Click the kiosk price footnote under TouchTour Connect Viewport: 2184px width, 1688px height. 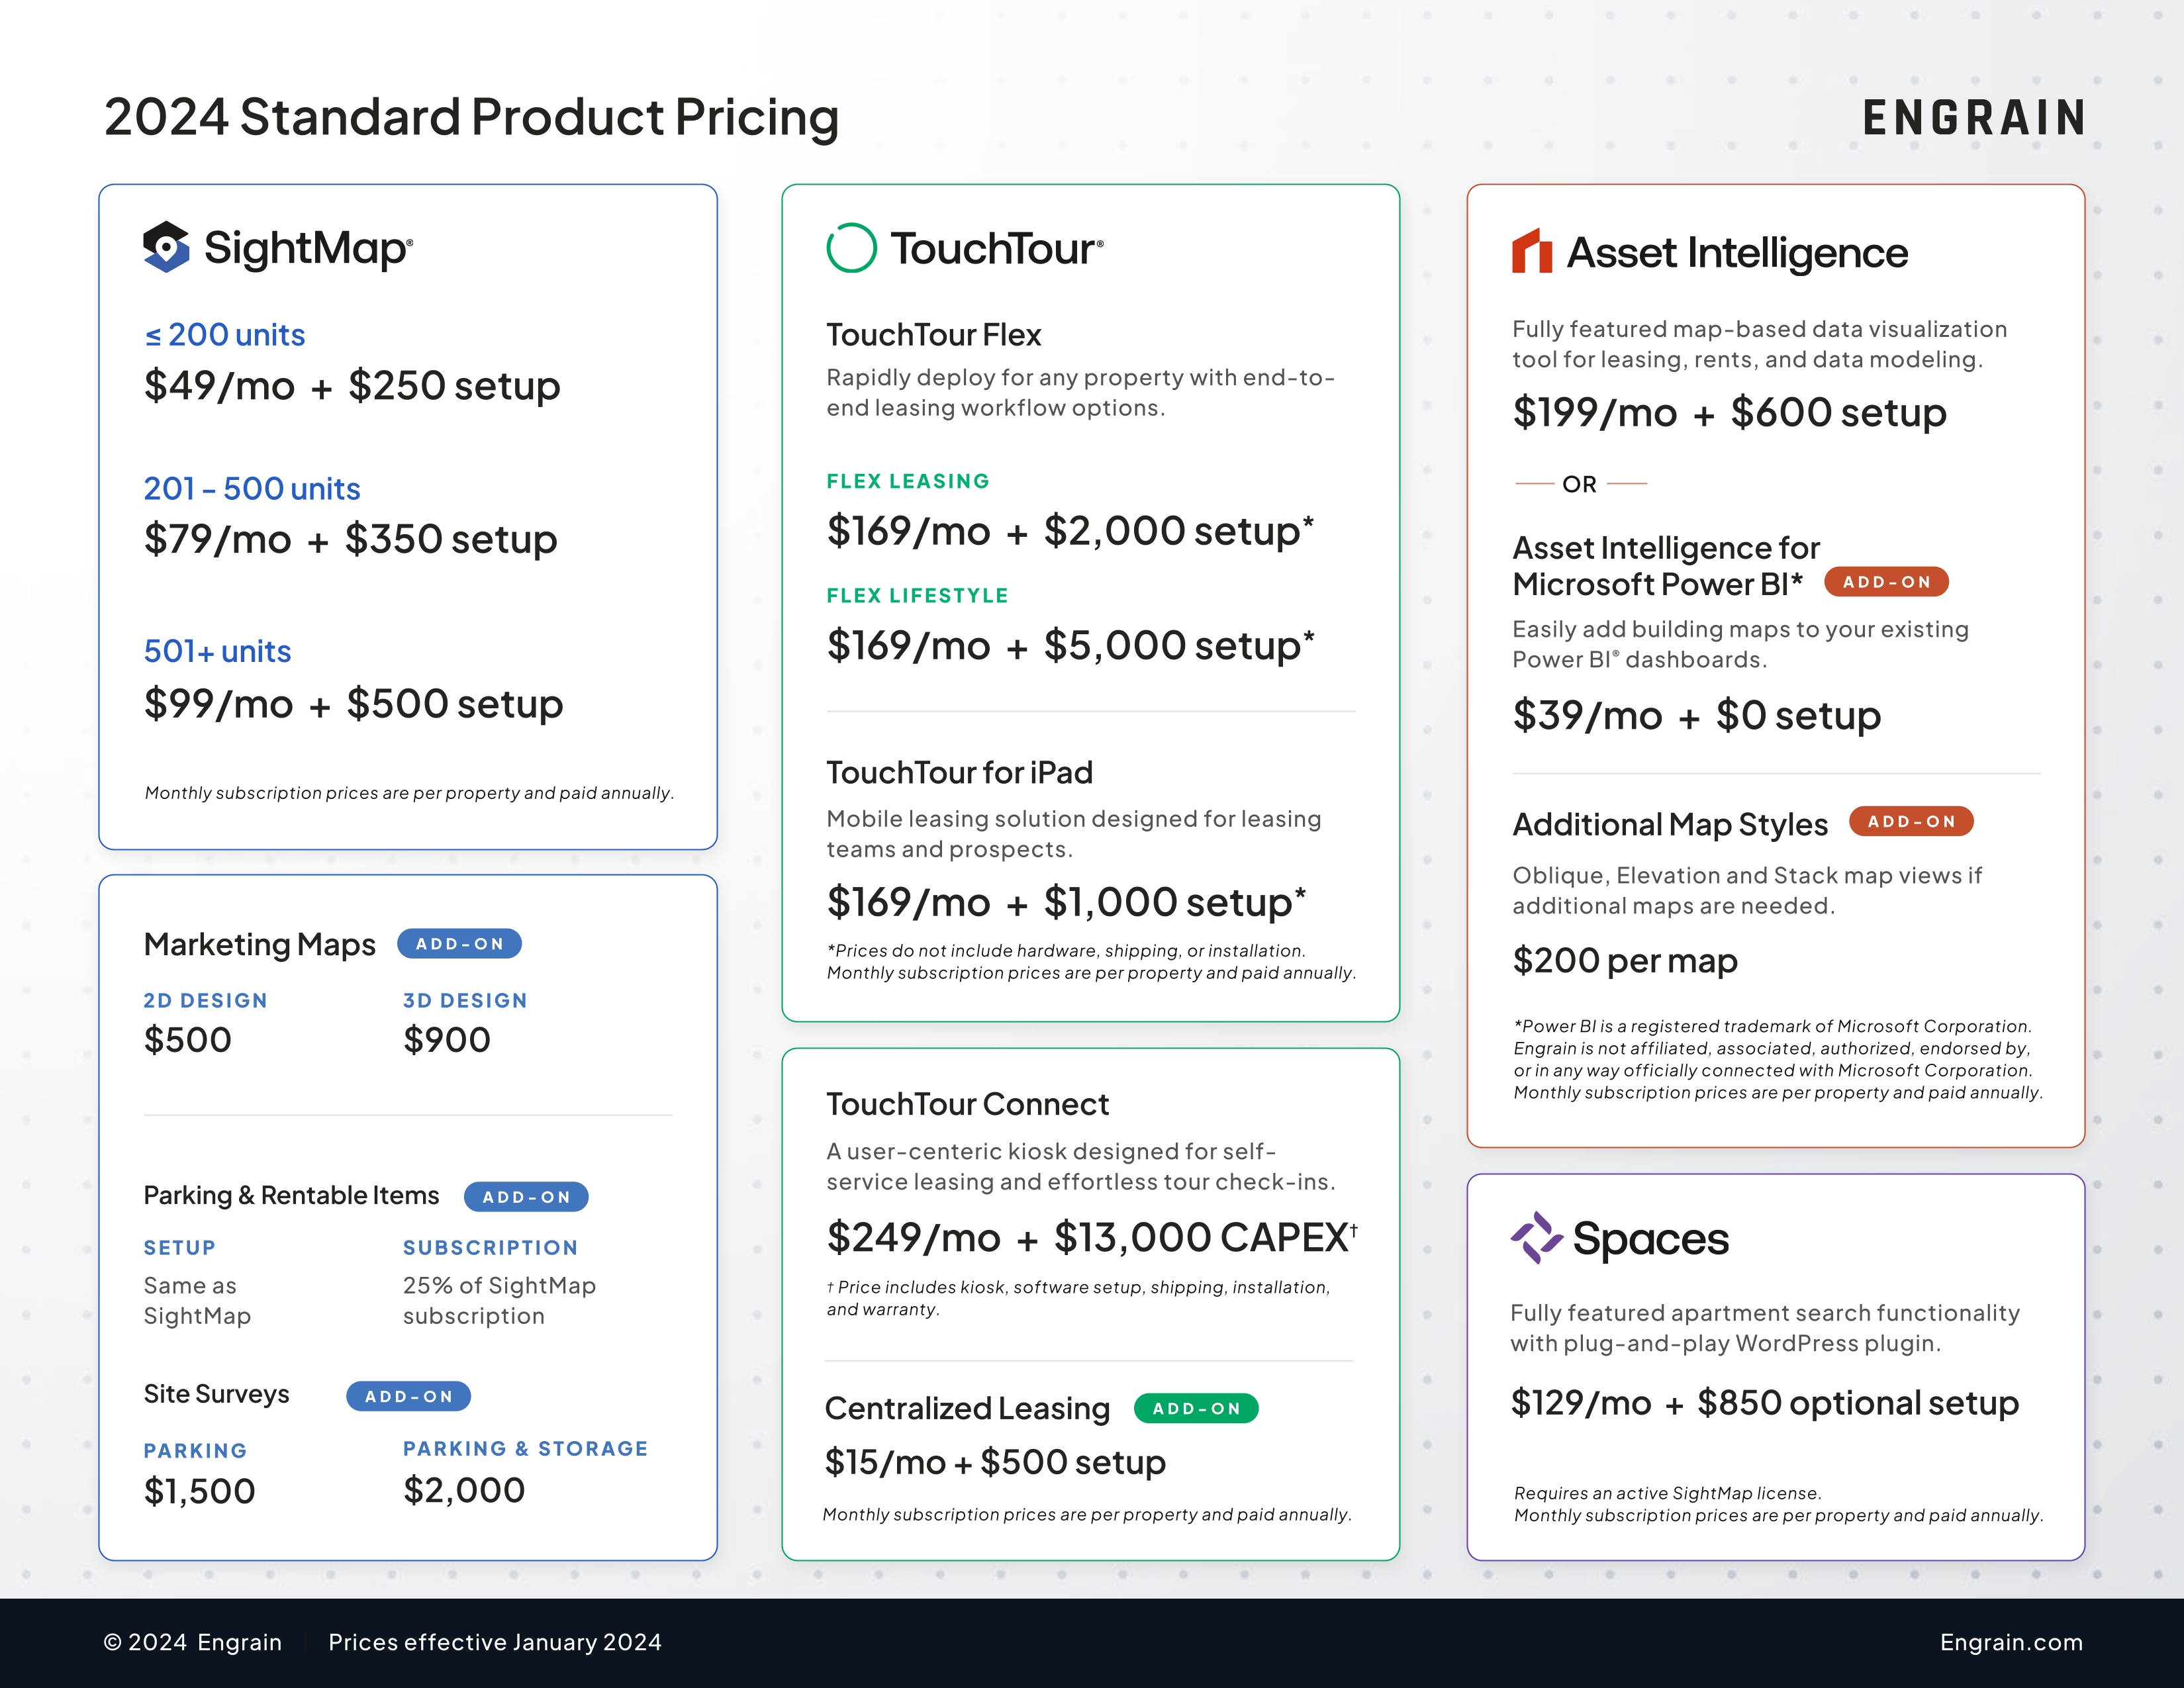(x=1078, y=1298)
